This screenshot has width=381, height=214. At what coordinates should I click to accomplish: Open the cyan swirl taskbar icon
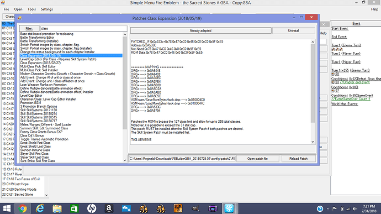[229, 208]
